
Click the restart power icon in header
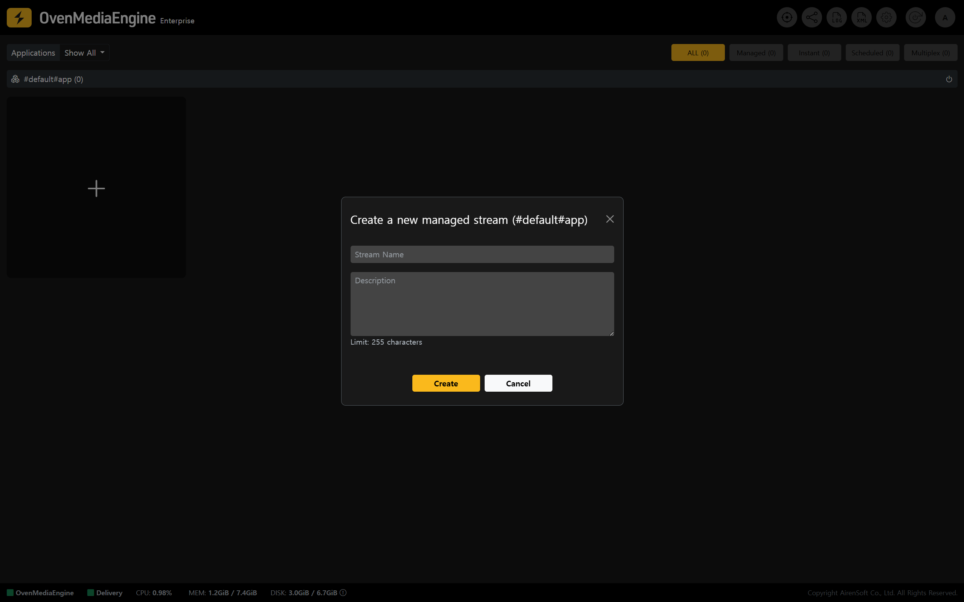coord(915,18)
